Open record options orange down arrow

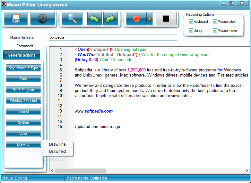(150, 19)
